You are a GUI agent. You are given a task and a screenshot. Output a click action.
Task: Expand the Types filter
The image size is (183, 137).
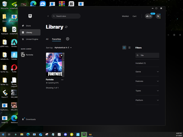tap(147, 91)
